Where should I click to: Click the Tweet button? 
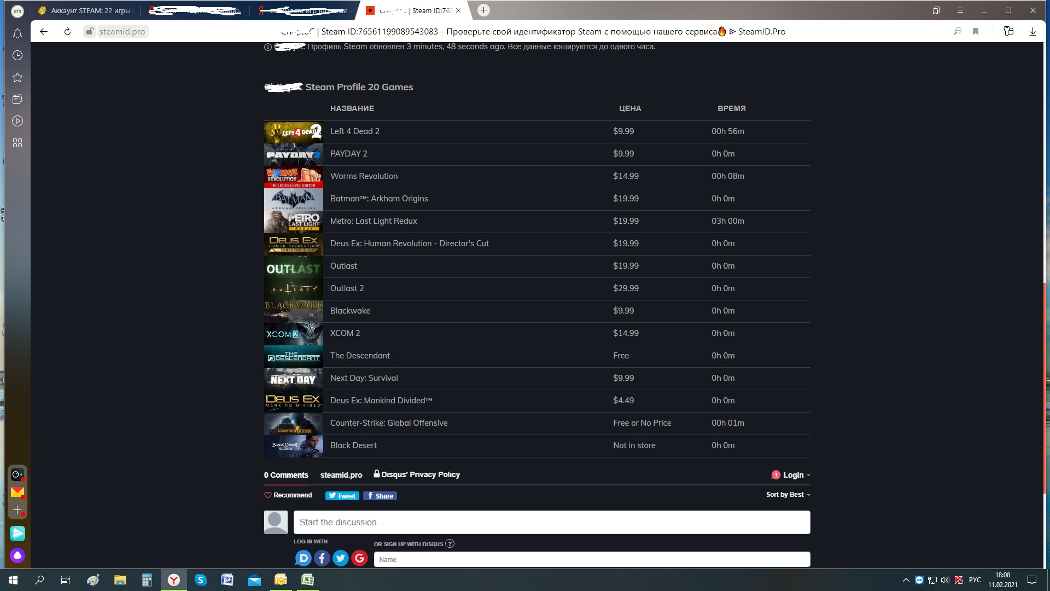(342, 496)
